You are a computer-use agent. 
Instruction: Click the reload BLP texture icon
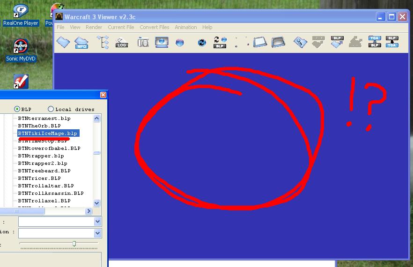coord(220,42)
